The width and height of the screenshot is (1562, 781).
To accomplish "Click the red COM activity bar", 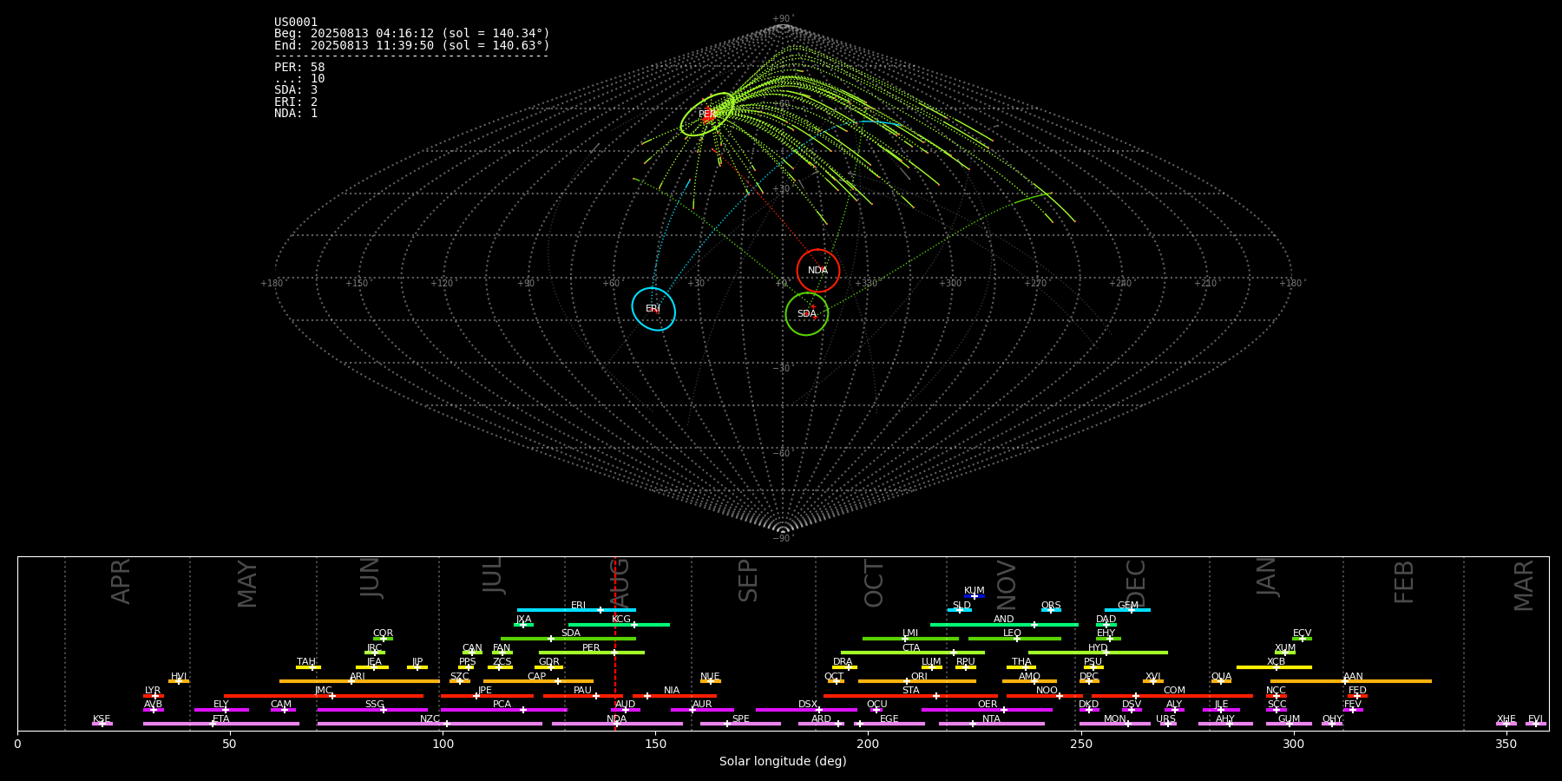I will click(1173, 696).
